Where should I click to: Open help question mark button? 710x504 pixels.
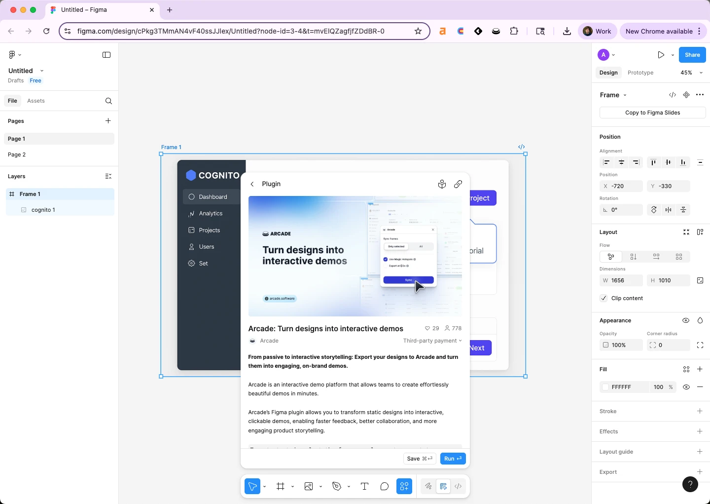tap(690, 484)
